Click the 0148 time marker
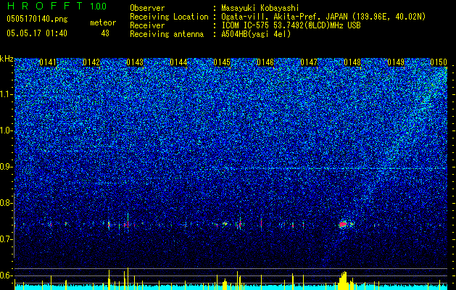 click(352, 62)
